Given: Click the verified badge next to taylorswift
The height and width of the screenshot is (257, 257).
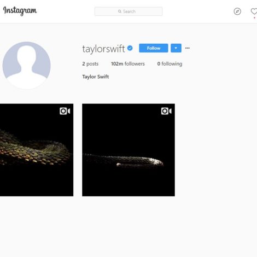Looking at the screenshot, I should coord(130,48).
